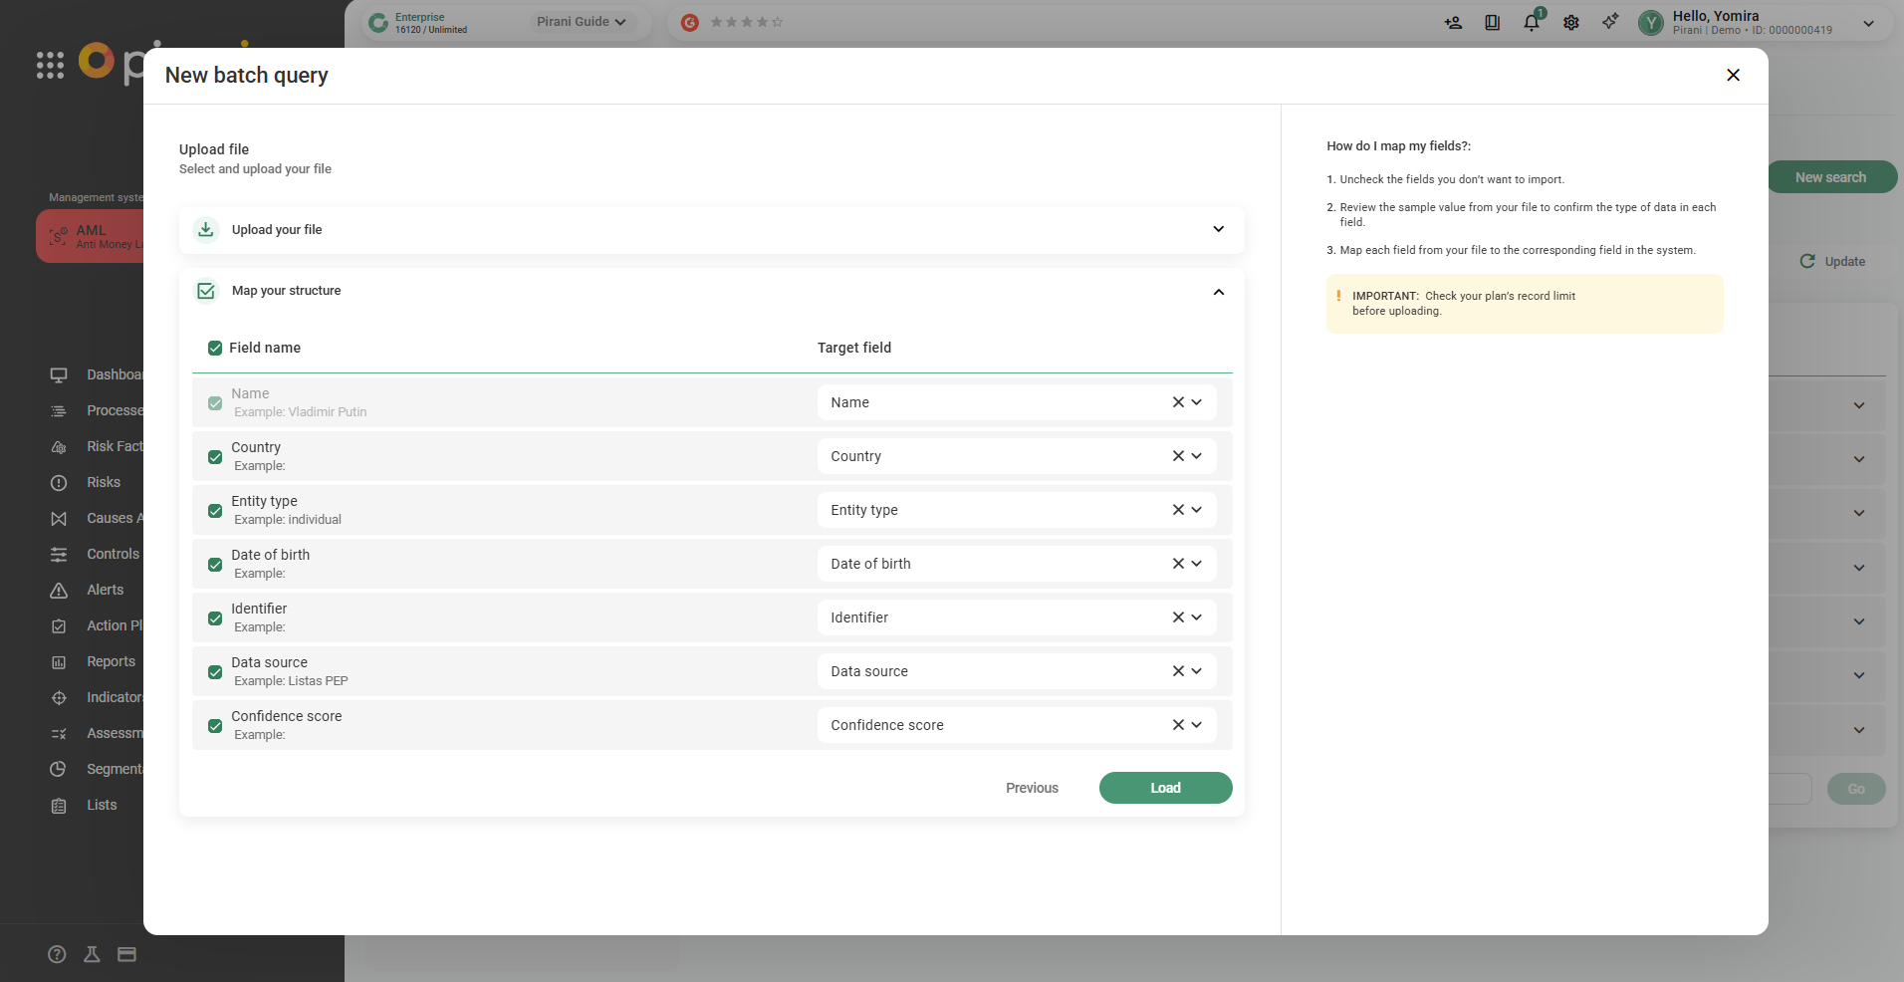Toggle the Field name select-all checkbox
The width and height of the screenshot is (1904, 982).
point(215,348)
